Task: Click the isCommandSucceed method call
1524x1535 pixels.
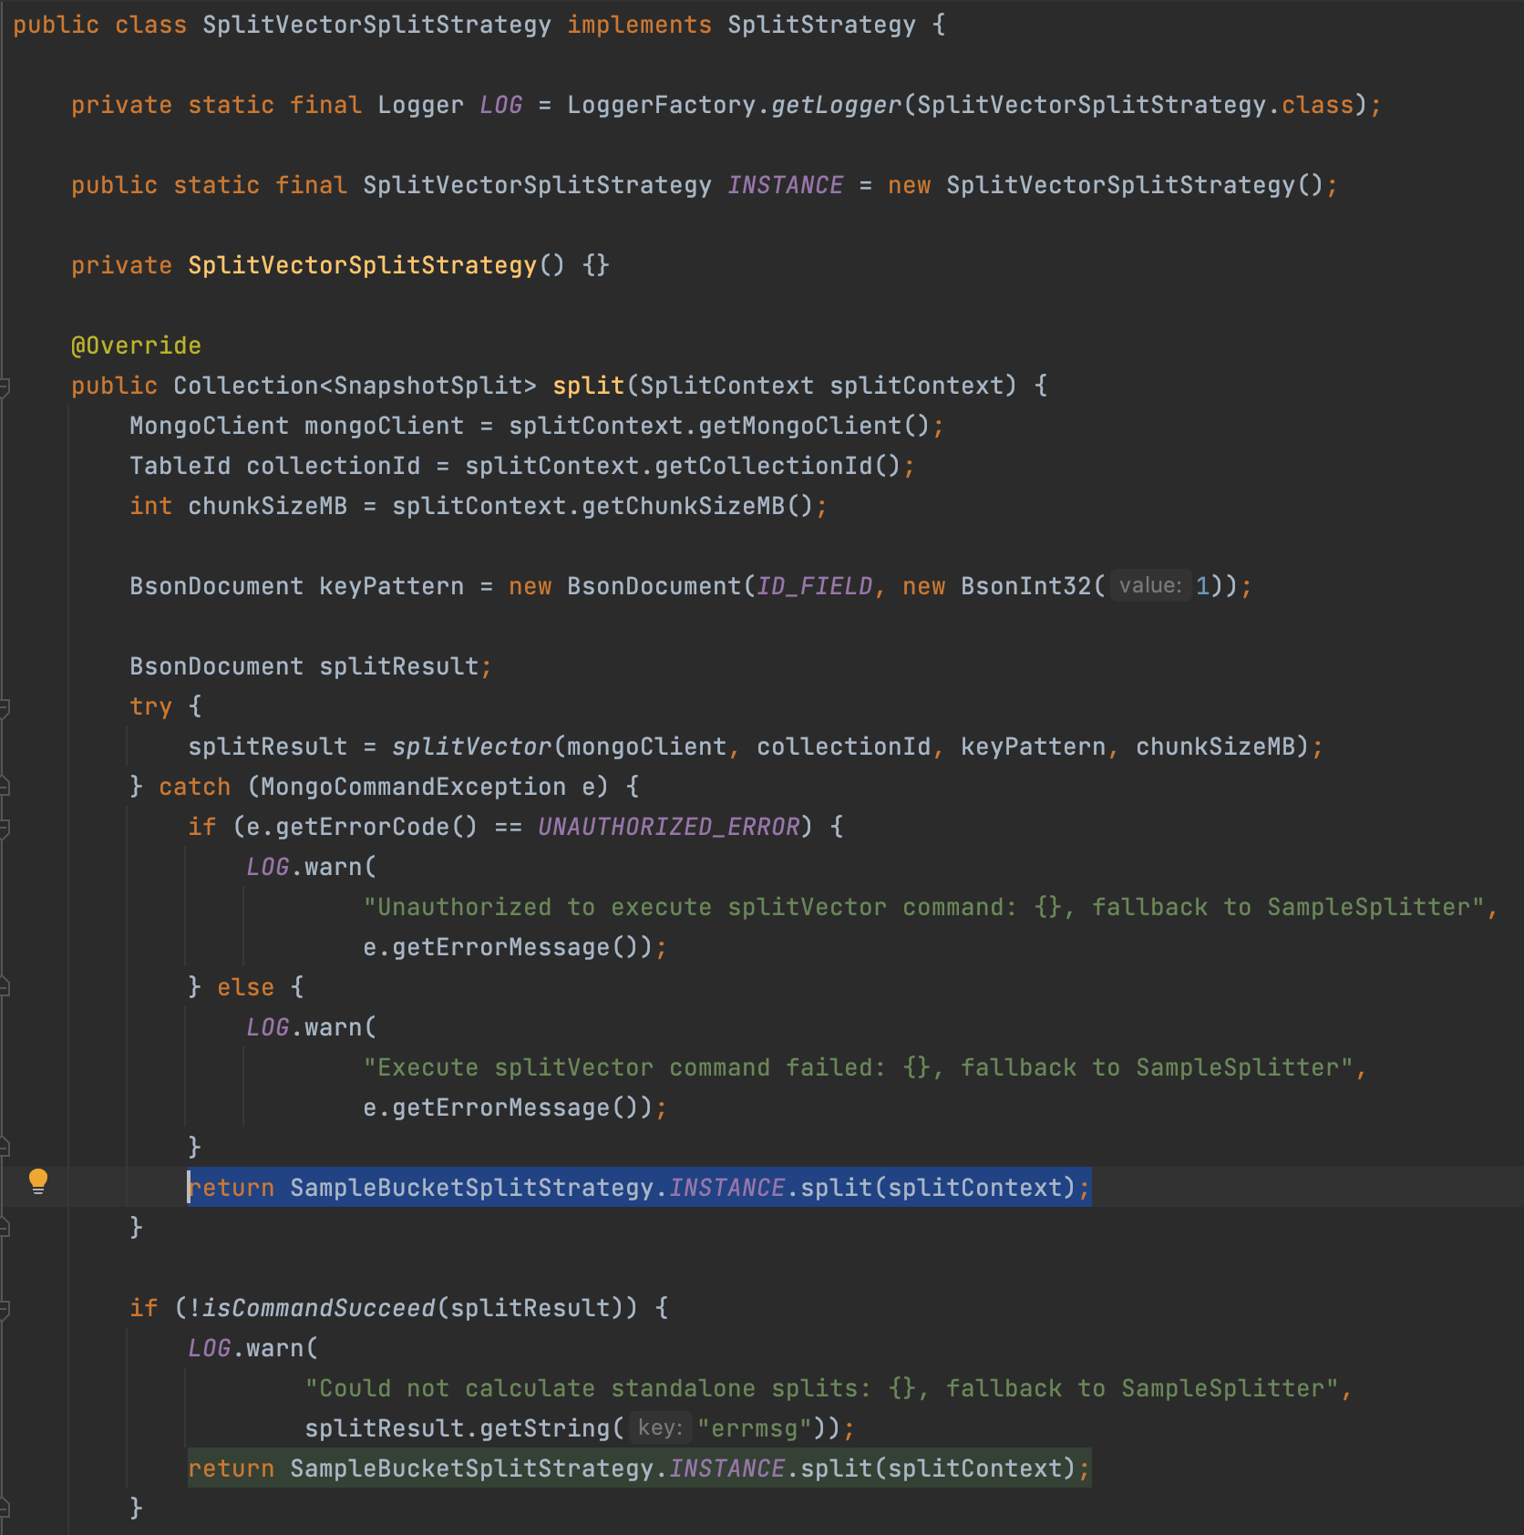Action: [318, 1308]
